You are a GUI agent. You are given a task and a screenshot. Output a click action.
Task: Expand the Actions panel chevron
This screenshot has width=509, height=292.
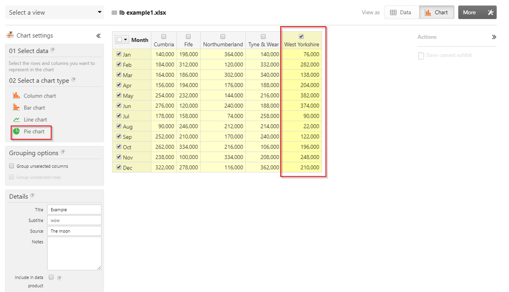pyautogui.click(x=494, y=37)
